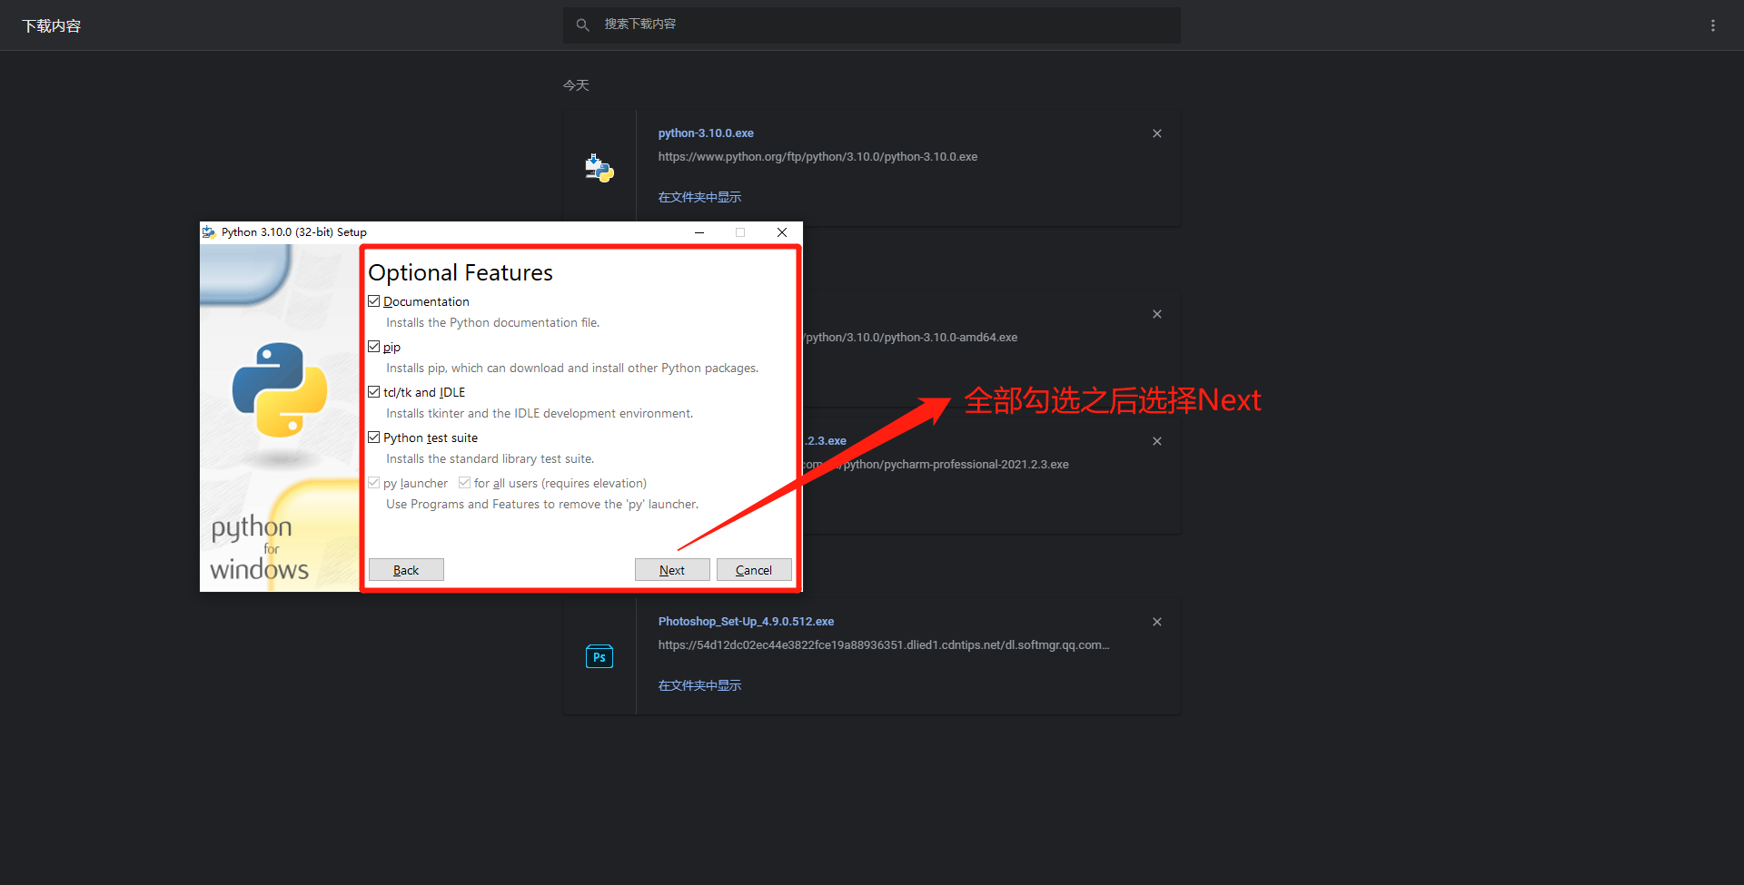Click the pip description text

pos(572,369)
